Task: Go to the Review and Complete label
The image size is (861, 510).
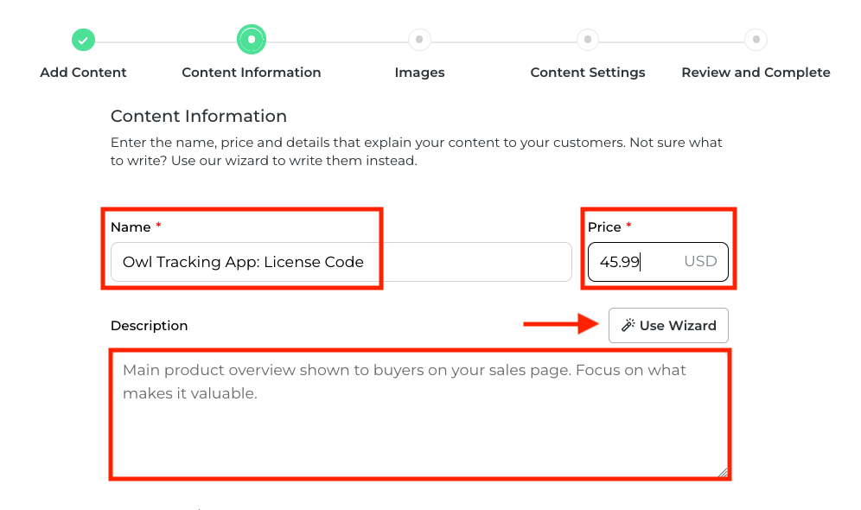Action: 756,73
